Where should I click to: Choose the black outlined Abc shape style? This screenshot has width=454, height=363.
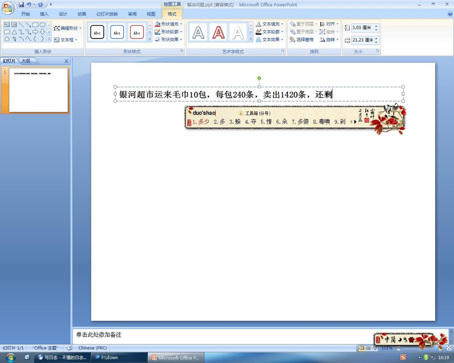tap(97, 33)
